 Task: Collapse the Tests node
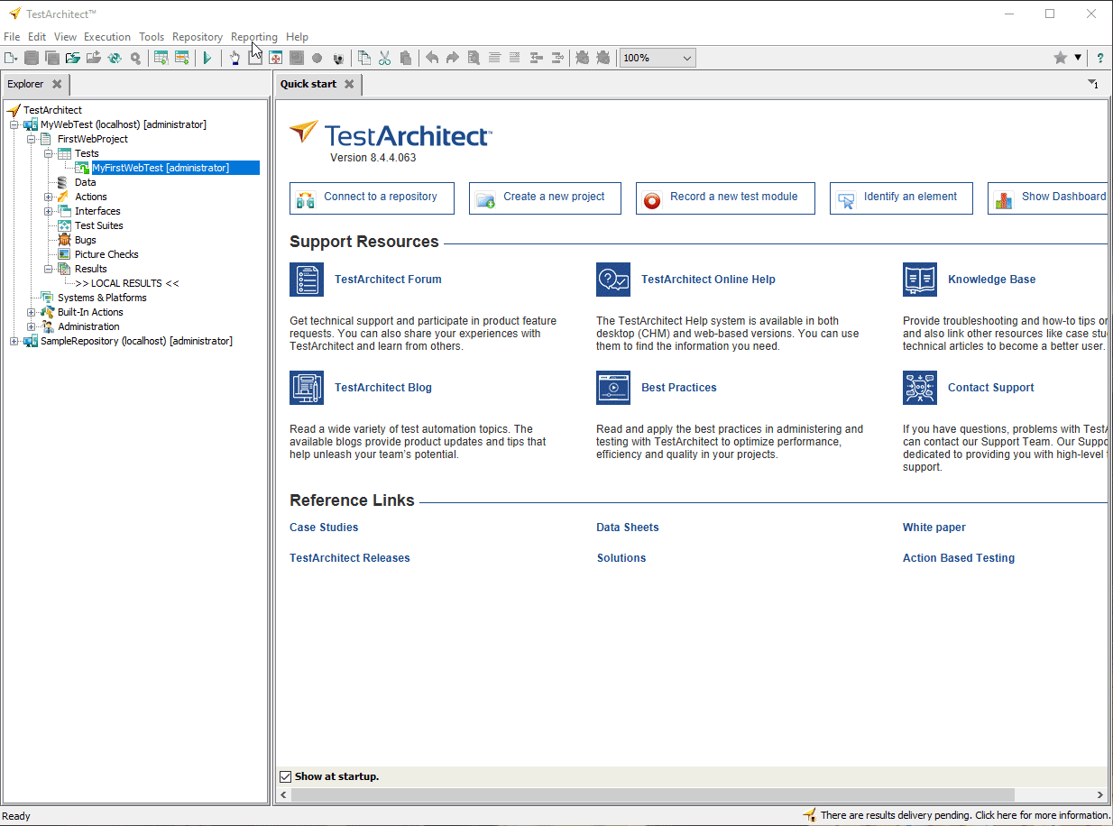point(49,153)
